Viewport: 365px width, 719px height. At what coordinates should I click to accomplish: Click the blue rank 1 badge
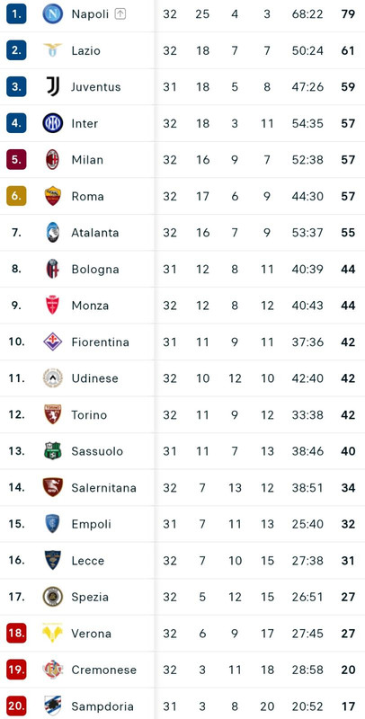point(16,13)
